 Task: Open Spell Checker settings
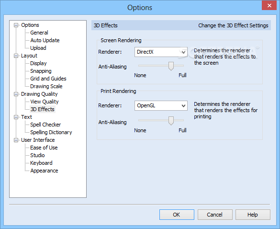(45, 125)
